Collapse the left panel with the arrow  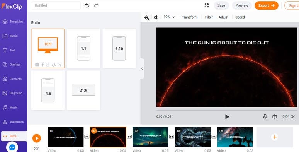142,69
